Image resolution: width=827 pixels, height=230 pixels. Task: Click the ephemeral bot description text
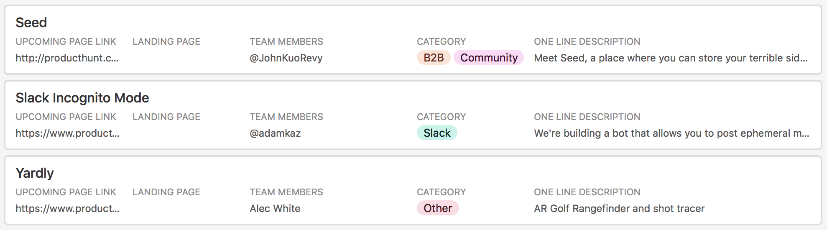coord(671,133)
